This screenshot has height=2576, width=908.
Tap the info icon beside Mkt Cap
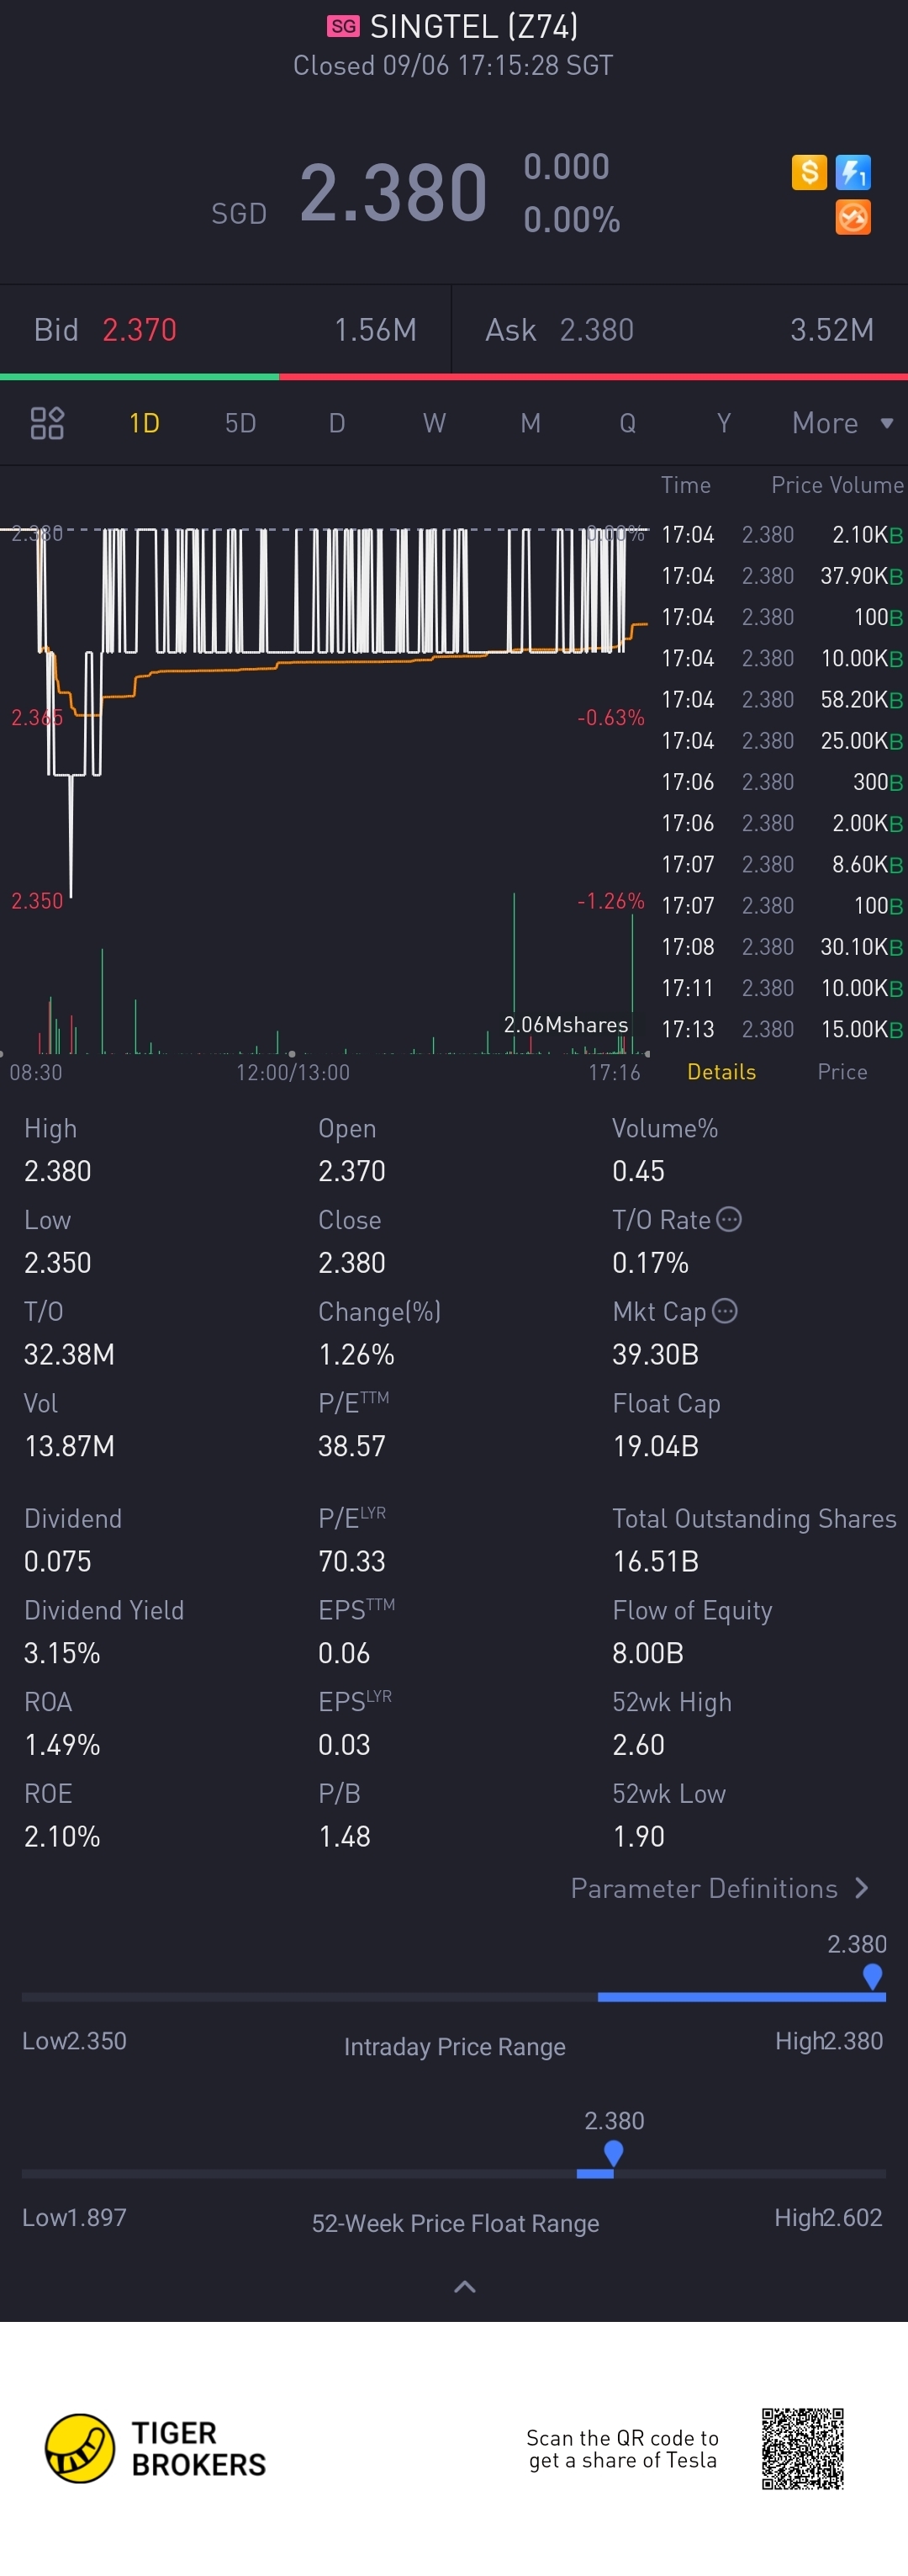(x=726, y=1311)
